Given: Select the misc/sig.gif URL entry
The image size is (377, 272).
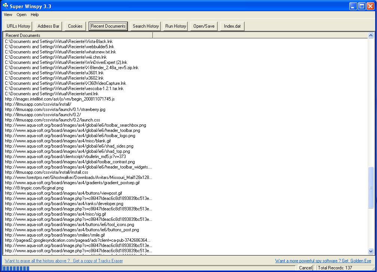Looking at the screenshot, I should point(55,214).
